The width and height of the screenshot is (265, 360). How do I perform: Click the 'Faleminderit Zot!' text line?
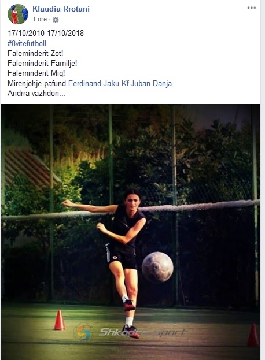click(x=35, y=54)
